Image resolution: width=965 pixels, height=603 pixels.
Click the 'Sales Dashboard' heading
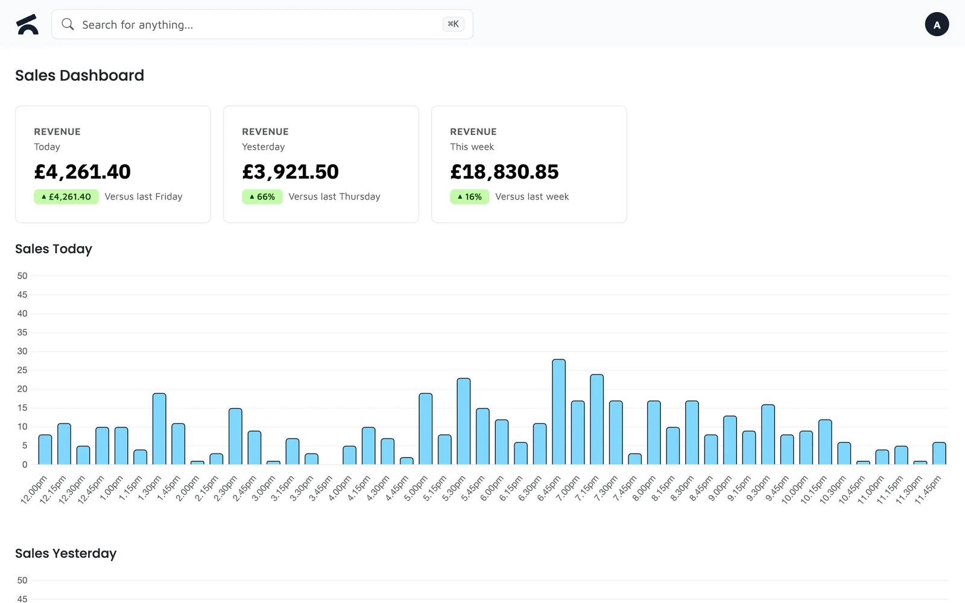80,75
